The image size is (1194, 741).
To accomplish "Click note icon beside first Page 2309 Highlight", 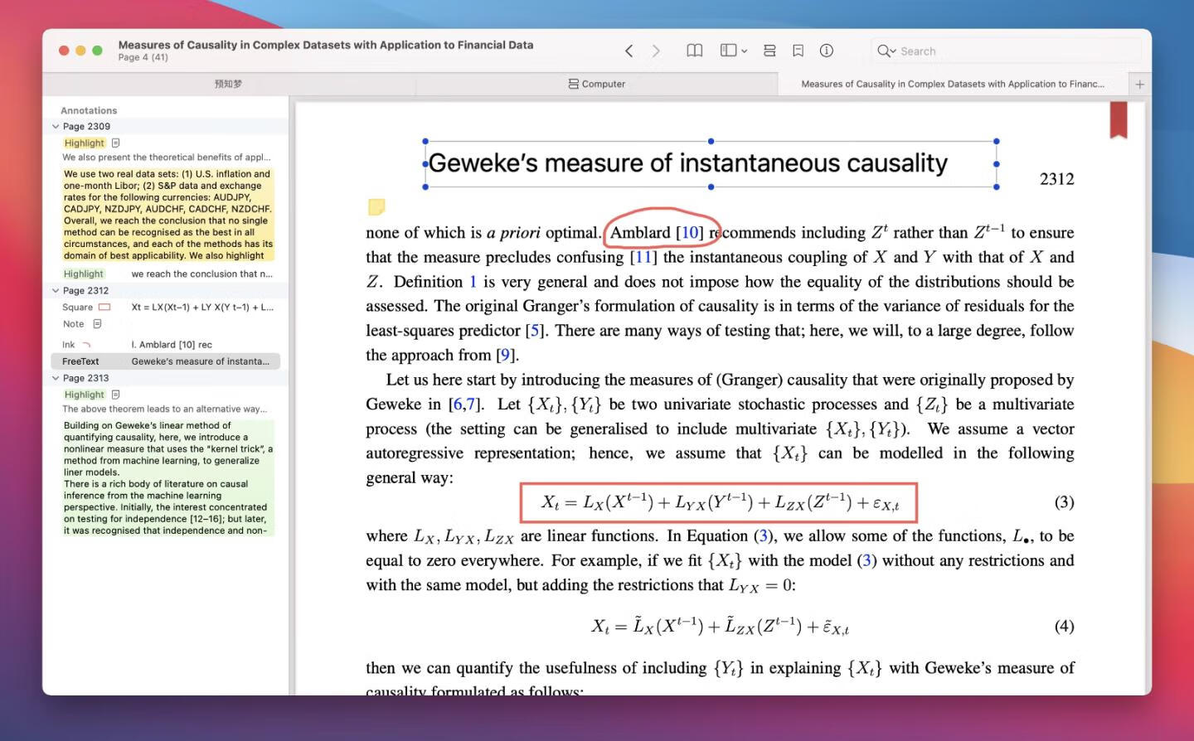I will pyautogui.click(x=115, y=143).
